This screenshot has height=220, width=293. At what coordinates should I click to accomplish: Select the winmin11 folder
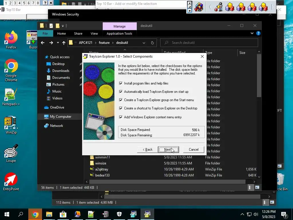[x=103, y=157]
